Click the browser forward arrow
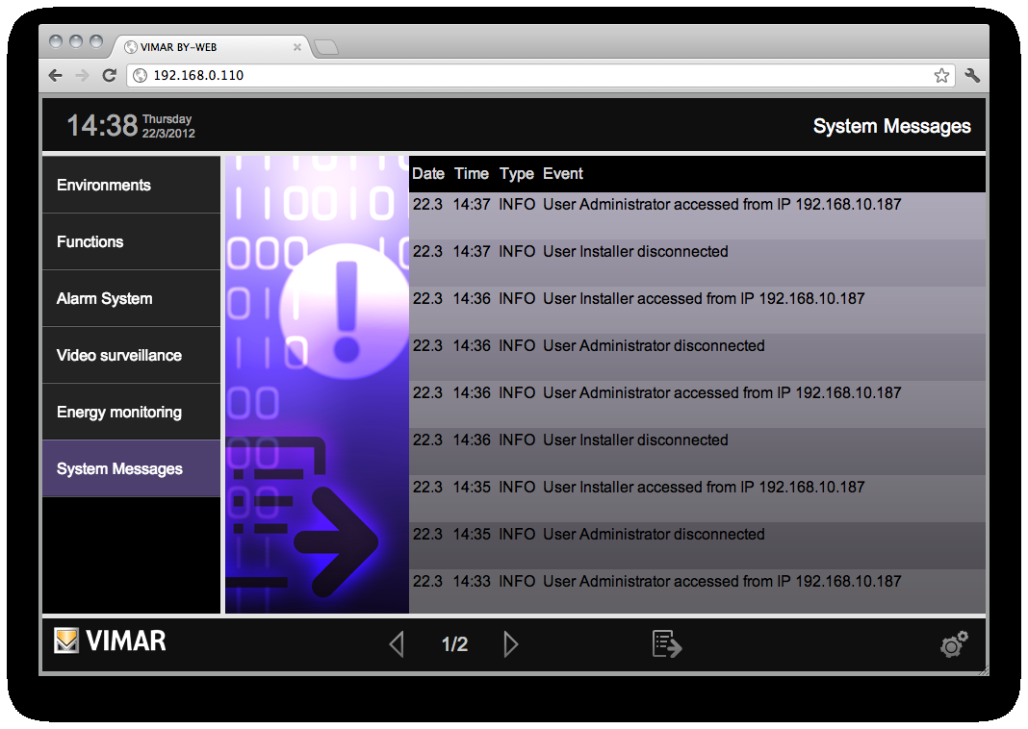This screenshot has height=729, width=1028. tap(83, 75)
